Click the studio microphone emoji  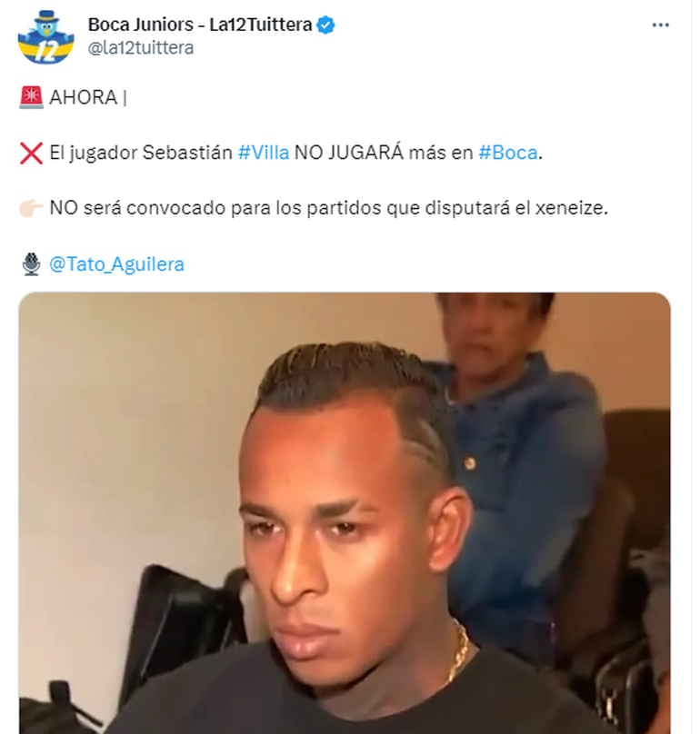[x=32, y=264]
